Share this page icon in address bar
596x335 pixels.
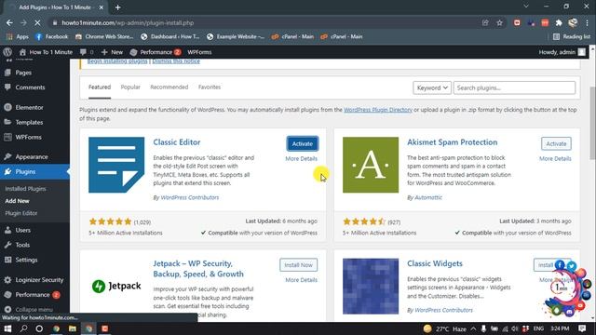485,22
